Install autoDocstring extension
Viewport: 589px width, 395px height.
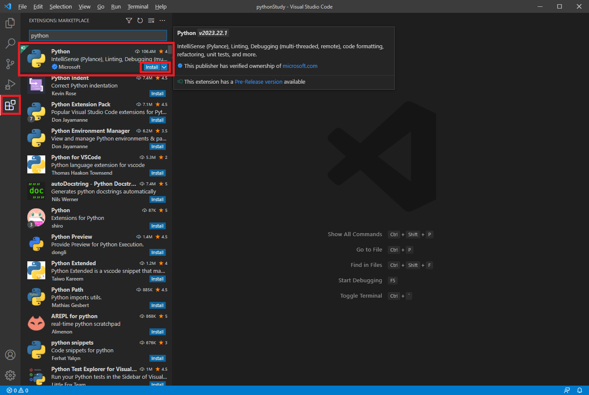pos(158,199)
